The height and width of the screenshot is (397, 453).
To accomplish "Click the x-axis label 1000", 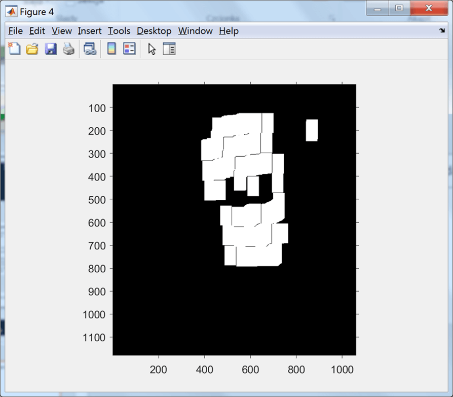I will [x=342, y=370].
